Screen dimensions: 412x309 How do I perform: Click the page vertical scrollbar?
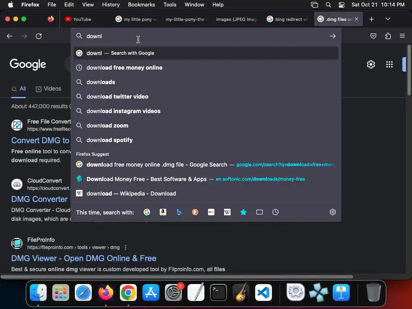point(409,70)
